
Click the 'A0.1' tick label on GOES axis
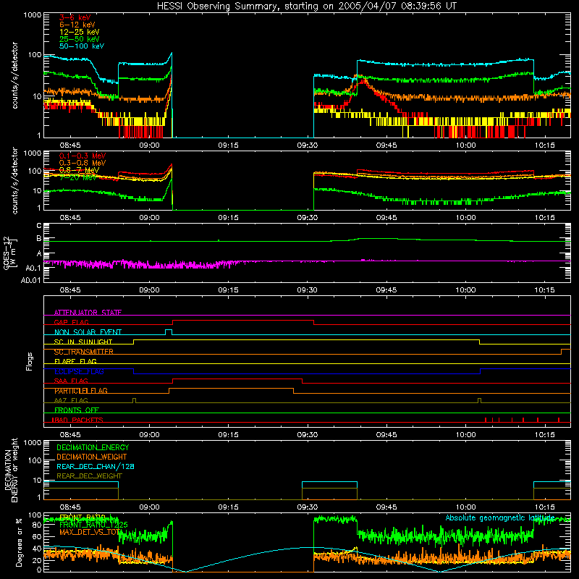[x=33, y=268]
